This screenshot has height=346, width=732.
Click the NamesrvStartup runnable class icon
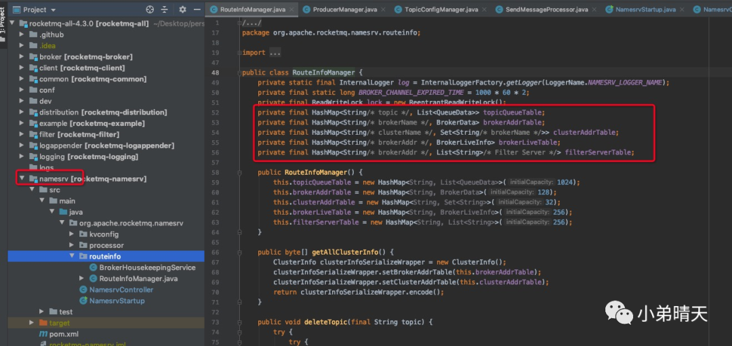(83, 301)
